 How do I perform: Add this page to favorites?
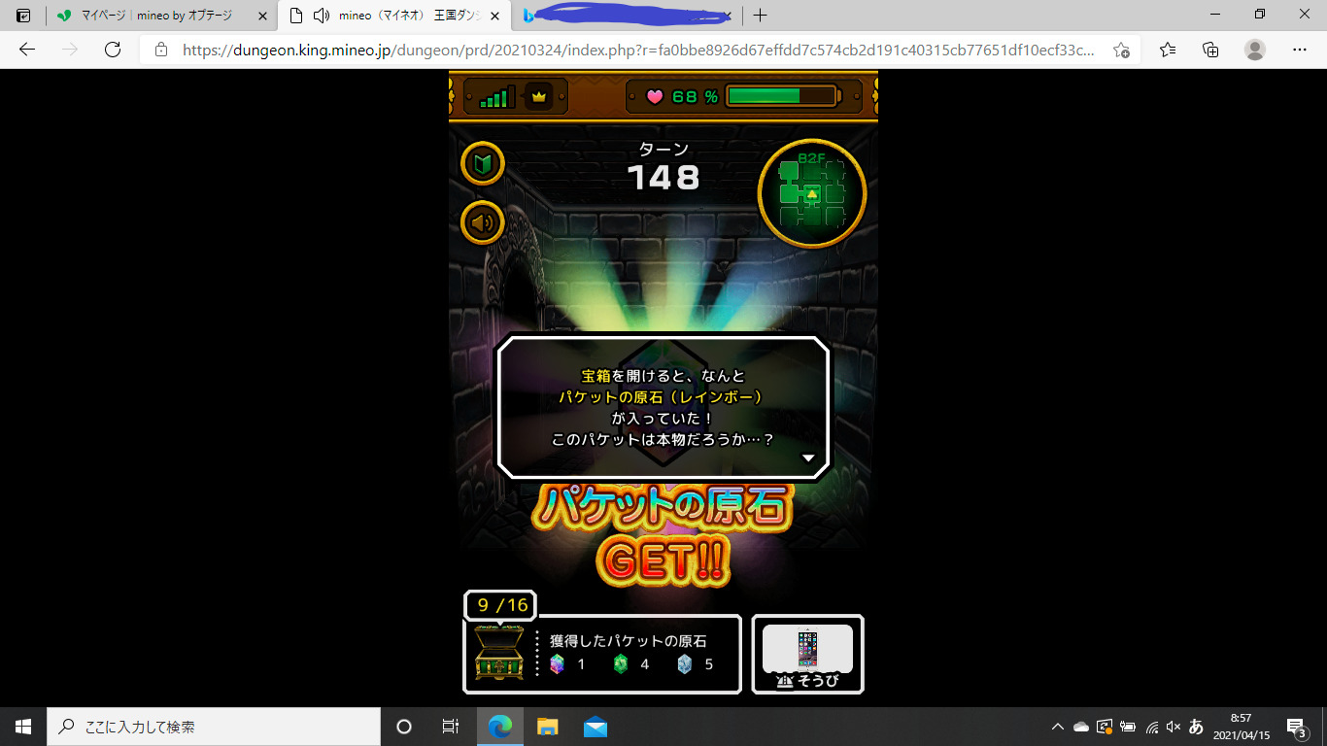tap(1121, 50)
